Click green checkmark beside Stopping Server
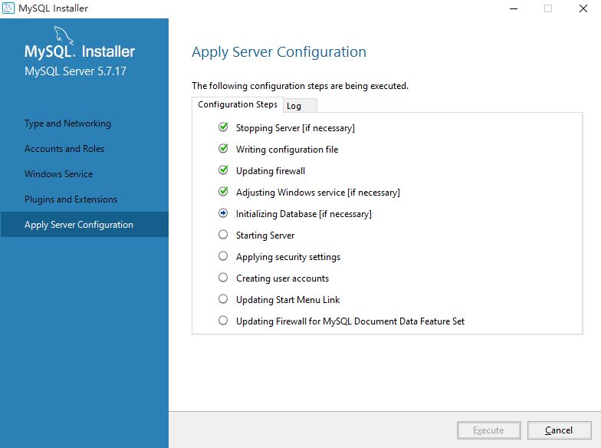Viewport: 601px width, 448px height. click(x=223, y=127)
